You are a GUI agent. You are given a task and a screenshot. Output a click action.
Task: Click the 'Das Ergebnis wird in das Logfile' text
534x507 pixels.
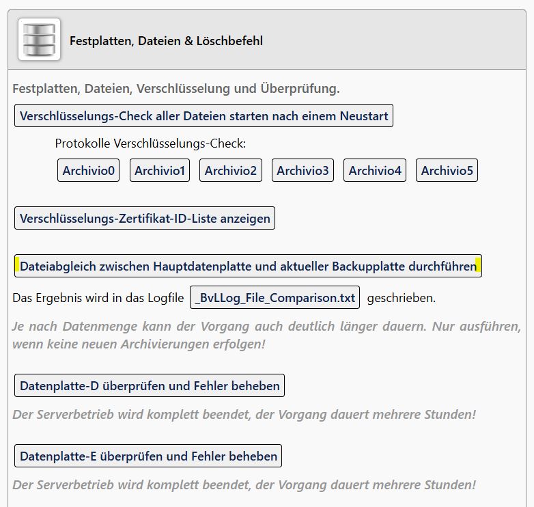coord(98,298)
